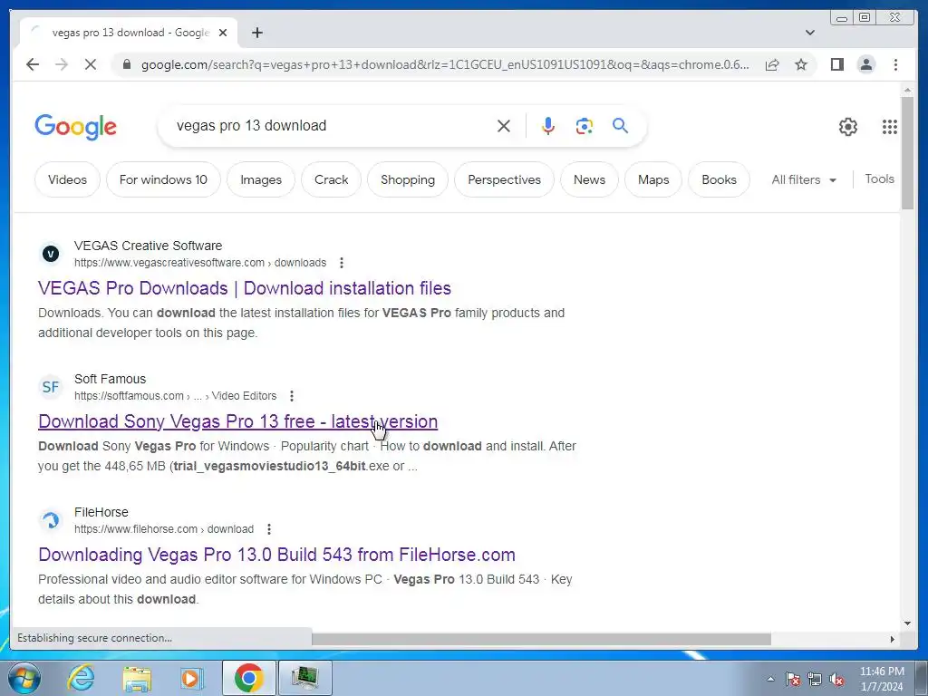Switch to the Chrome taskbar button
The height and width of the screenshot is (696, 928).
248,678
